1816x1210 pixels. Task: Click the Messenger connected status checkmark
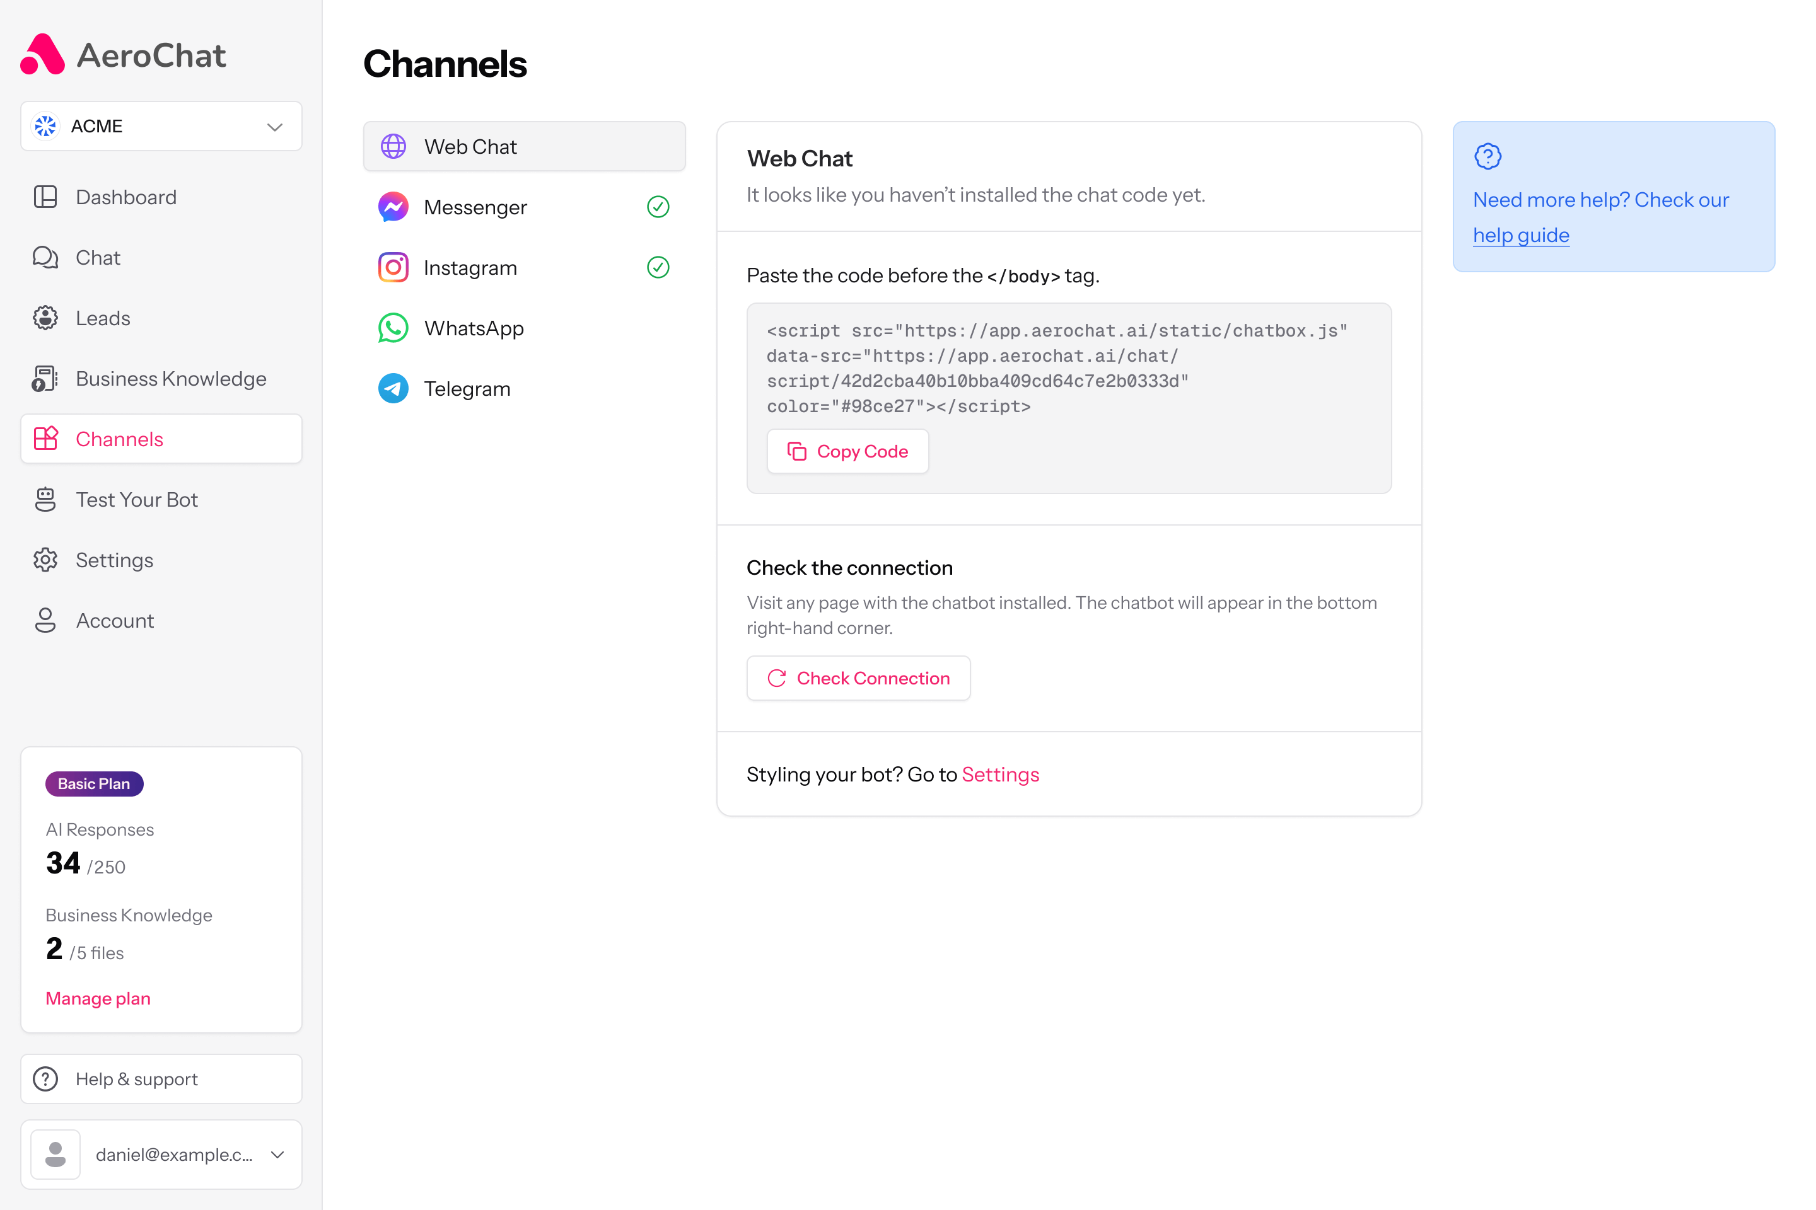pos(657,206)
